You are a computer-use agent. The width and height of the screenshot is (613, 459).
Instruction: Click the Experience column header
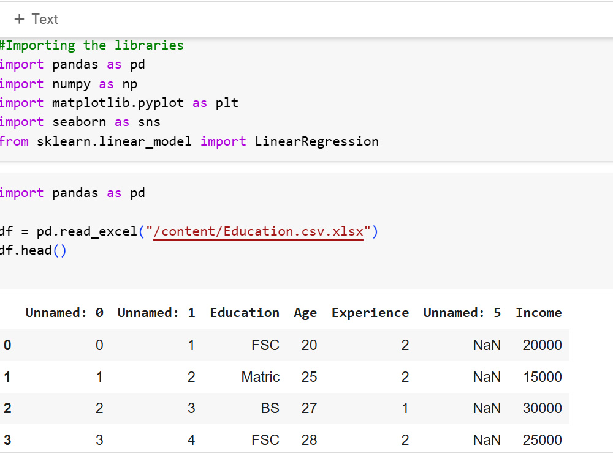[370, 313]
